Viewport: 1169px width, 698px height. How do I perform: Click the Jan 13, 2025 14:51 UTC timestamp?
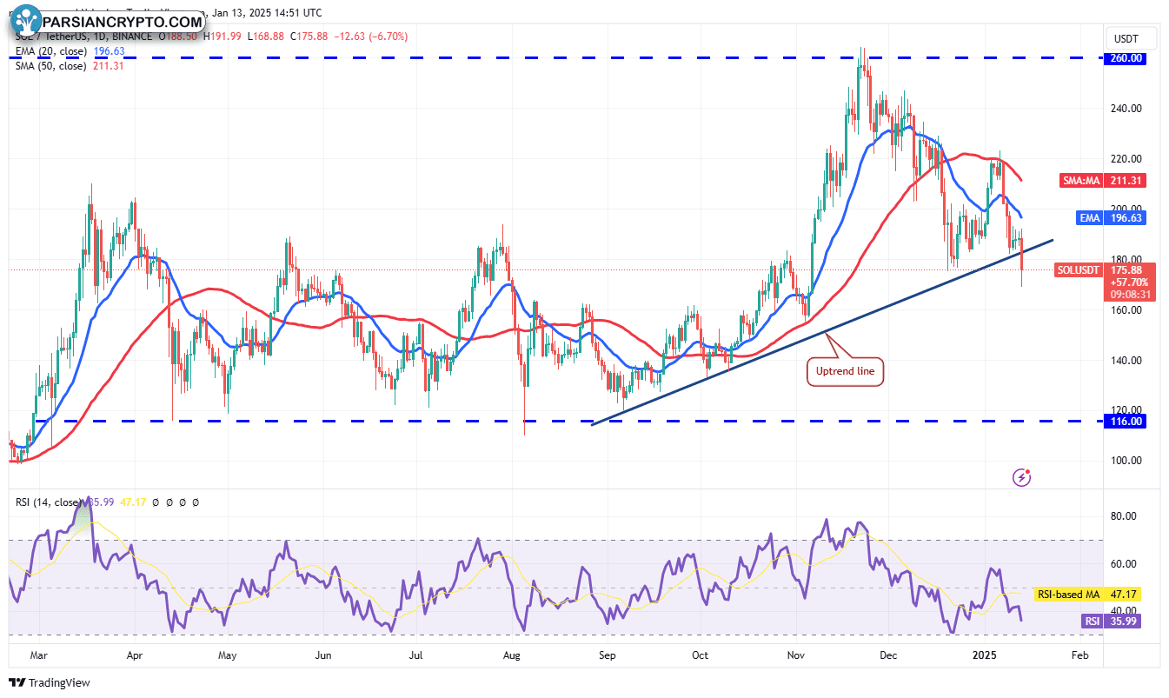[x=268, y=13]
